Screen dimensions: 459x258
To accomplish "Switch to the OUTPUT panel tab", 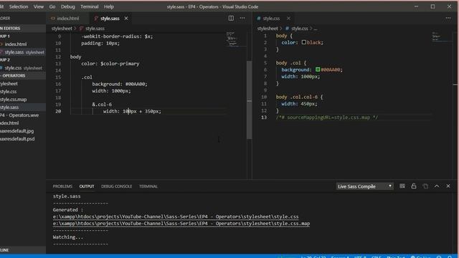I will (87, 186).
